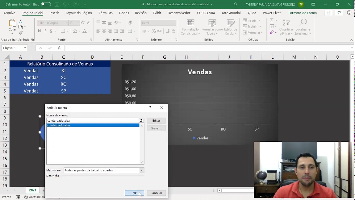Click the AutoSum sigma icon

272,21
